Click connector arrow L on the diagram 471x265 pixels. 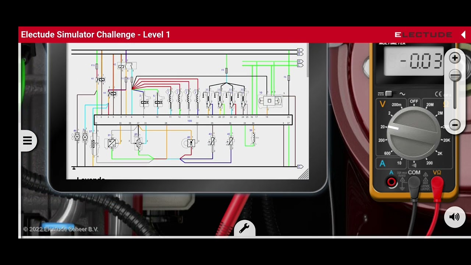pyautogui.click(x=300, y=66)
